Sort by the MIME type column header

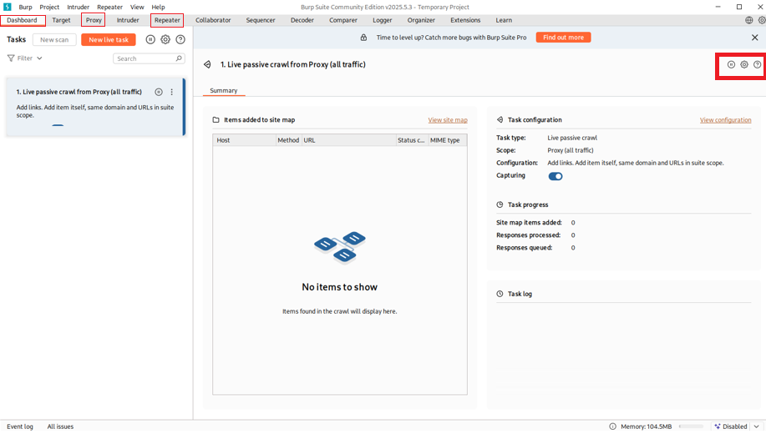coord(447,140)
